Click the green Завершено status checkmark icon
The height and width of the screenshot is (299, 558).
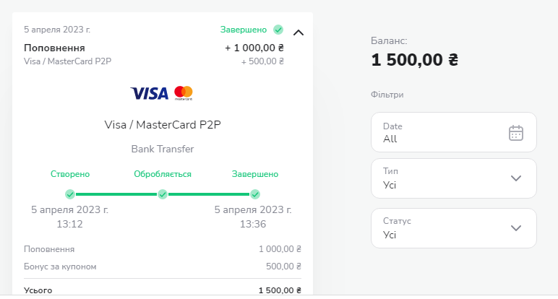coord(278,30)
